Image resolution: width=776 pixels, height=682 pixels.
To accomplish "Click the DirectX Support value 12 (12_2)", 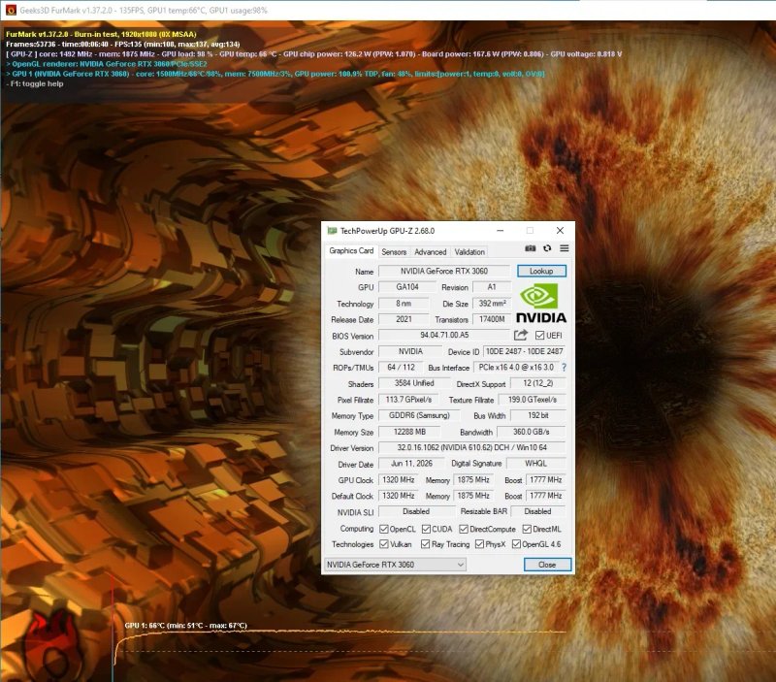I will [x=538, y=383].
